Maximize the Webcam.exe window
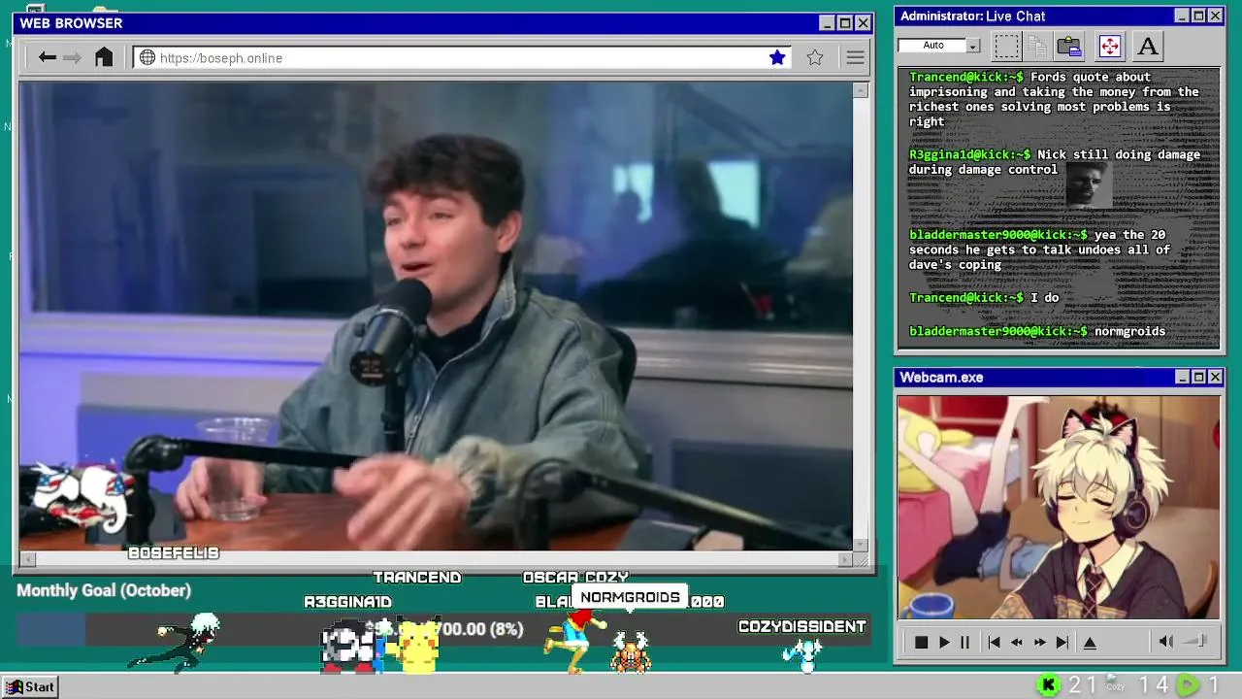Screen dimensions: 1242x699 click(1198, 377)
